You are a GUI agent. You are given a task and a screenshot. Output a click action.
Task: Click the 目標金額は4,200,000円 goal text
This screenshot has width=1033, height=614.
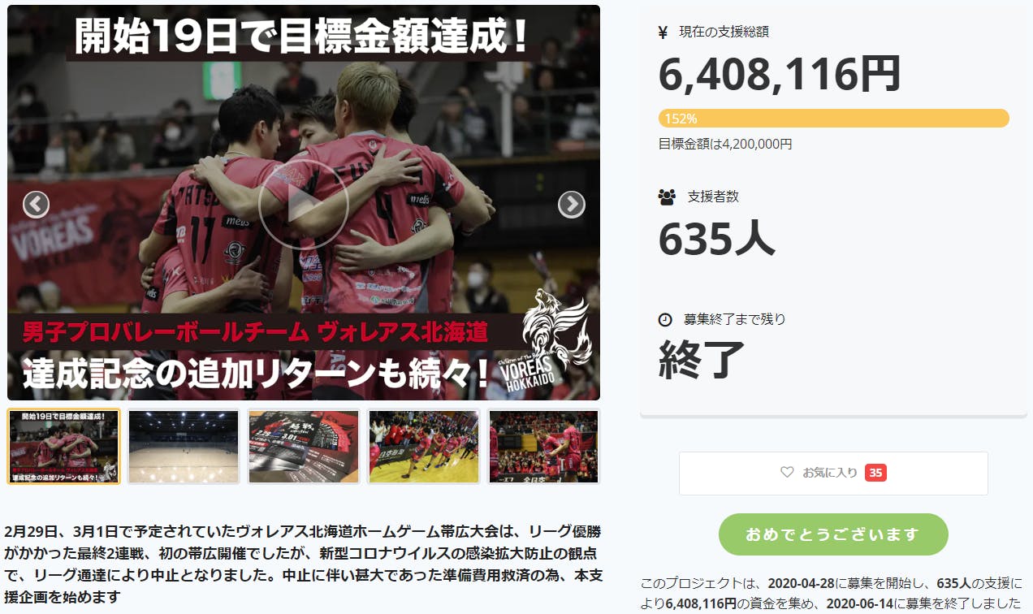click(725, 144)
